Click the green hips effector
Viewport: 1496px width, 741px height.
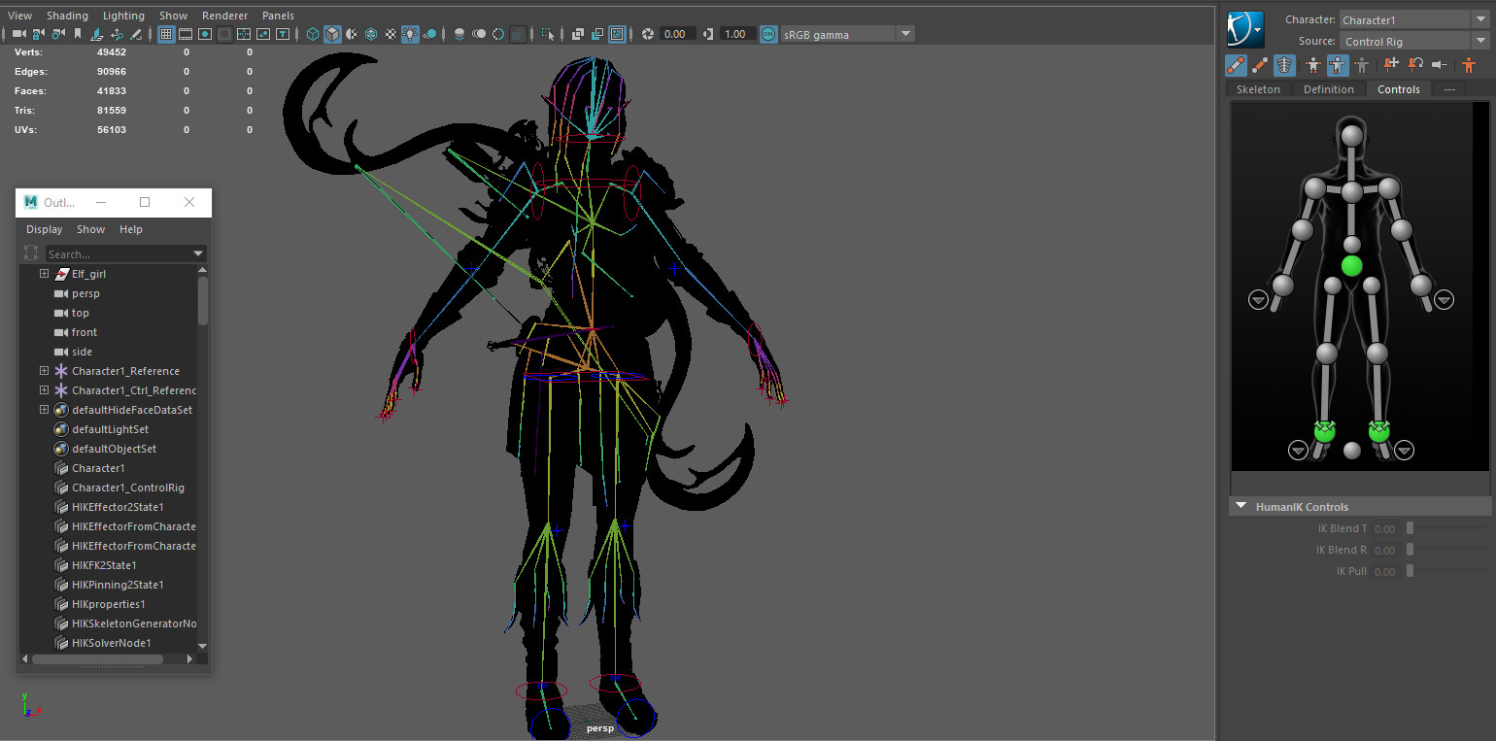coord(1351,266)
